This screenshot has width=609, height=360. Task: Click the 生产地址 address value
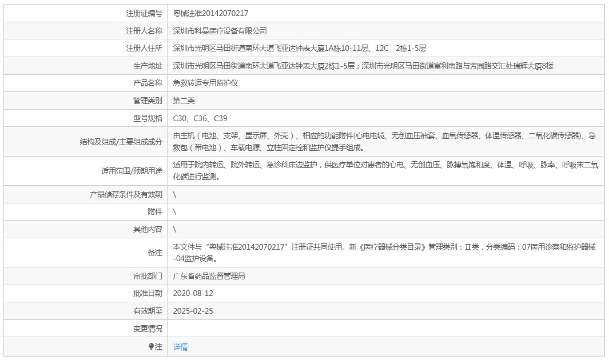[363, 66]
